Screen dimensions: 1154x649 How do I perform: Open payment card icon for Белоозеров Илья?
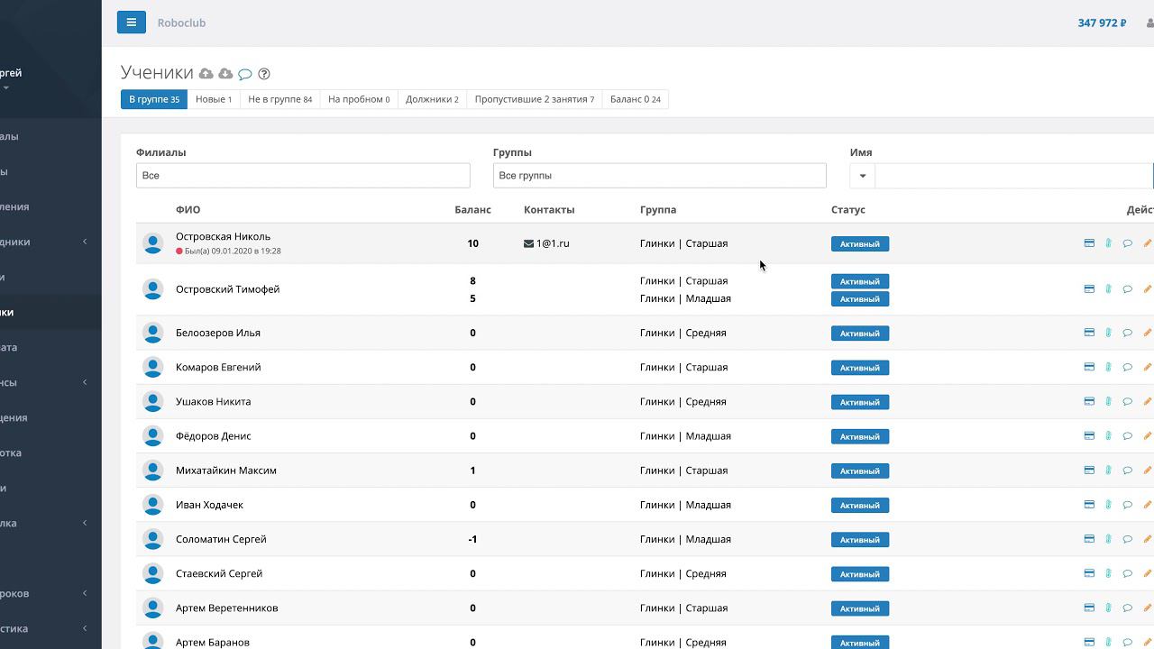pos(1089,333)
